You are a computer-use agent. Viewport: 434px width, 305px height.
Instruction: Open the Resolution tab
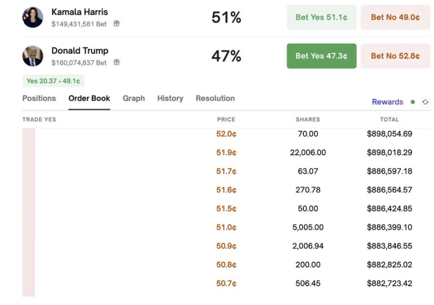point(215,98)
